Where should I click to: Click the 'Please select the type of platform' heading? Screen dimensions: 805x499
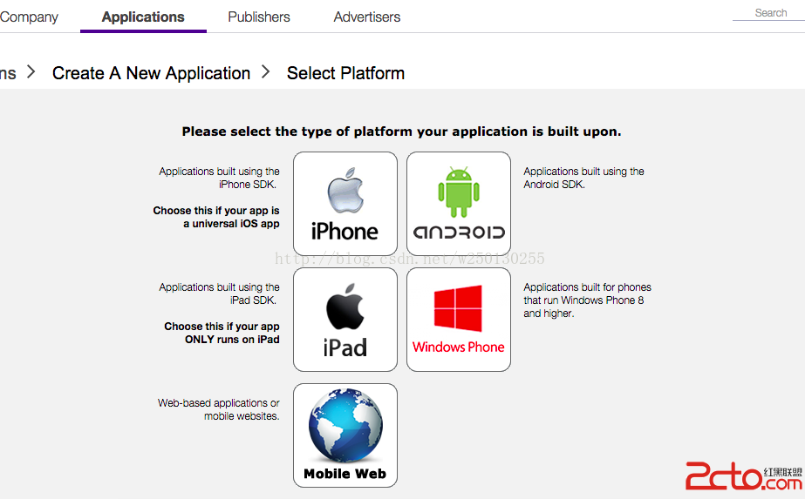401,131
